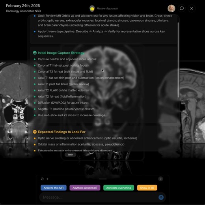Open the chat bubble icon

point(182,8)
